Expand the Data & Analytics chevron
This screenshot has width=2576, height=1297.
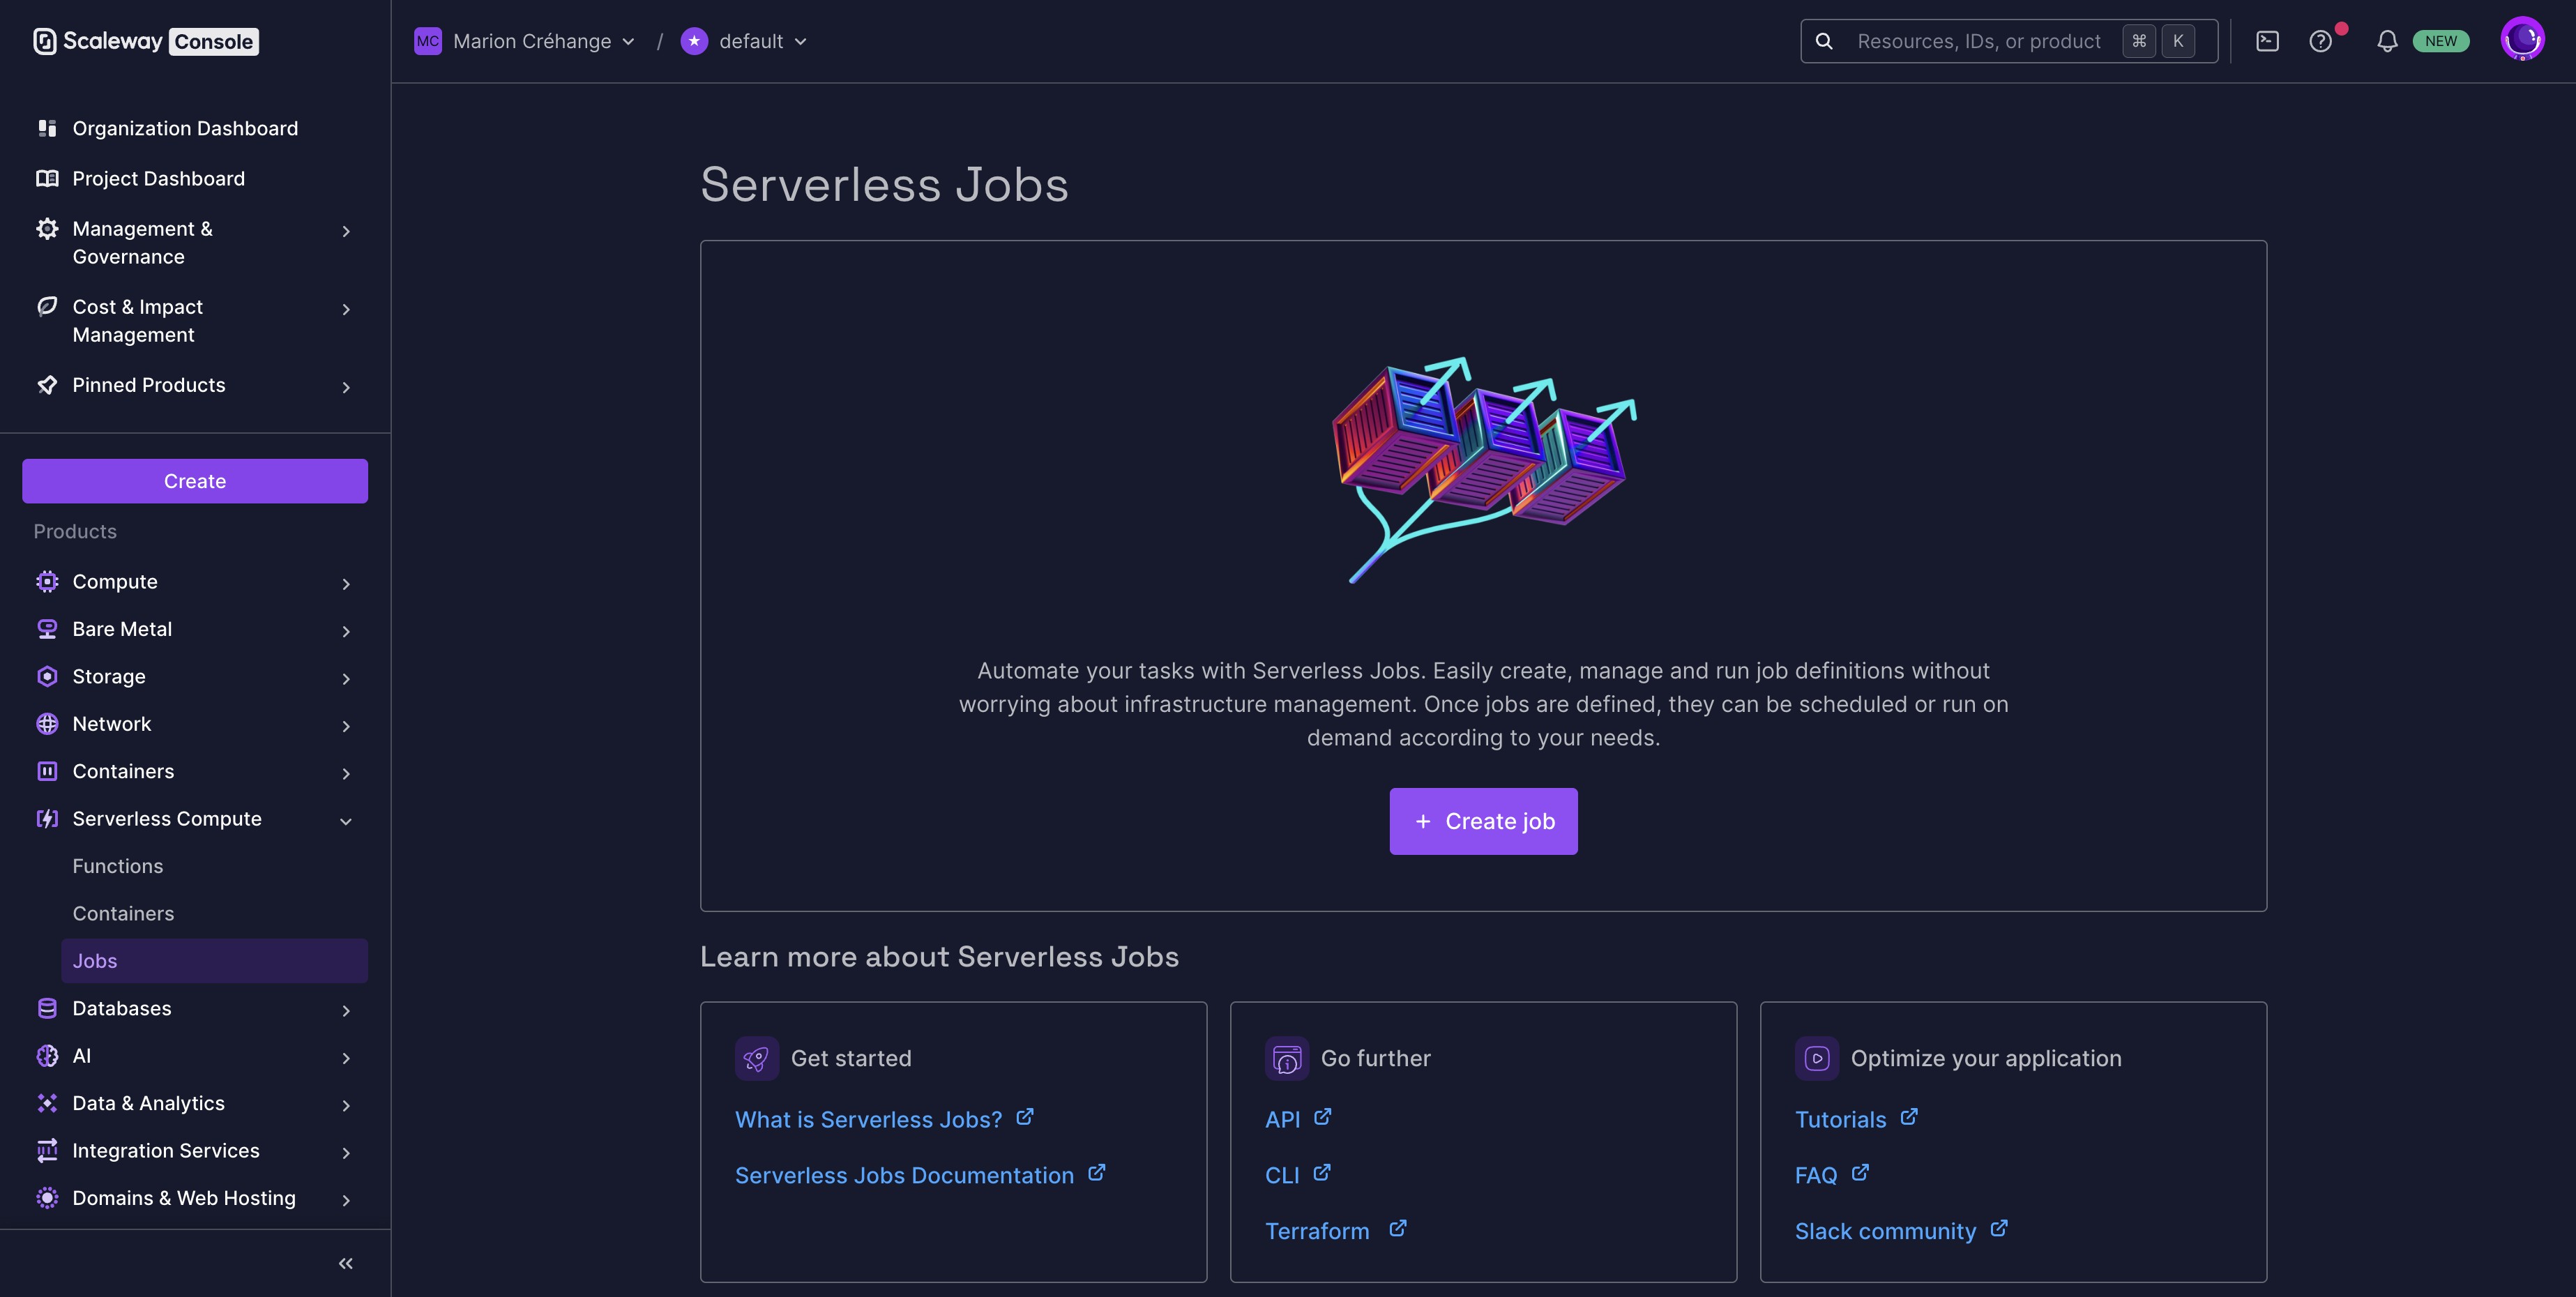[346, 1105]
